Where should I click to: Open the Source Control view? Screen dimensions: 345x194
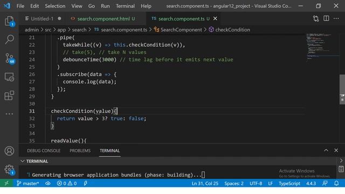10,59
